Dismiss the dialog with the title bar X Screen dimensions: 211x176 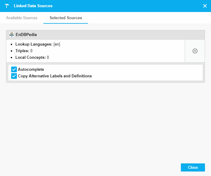(205, 6)
